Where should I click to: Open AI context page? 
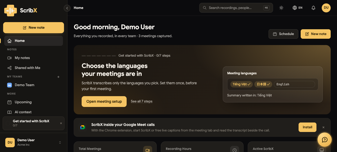click(x=33, y=112)
